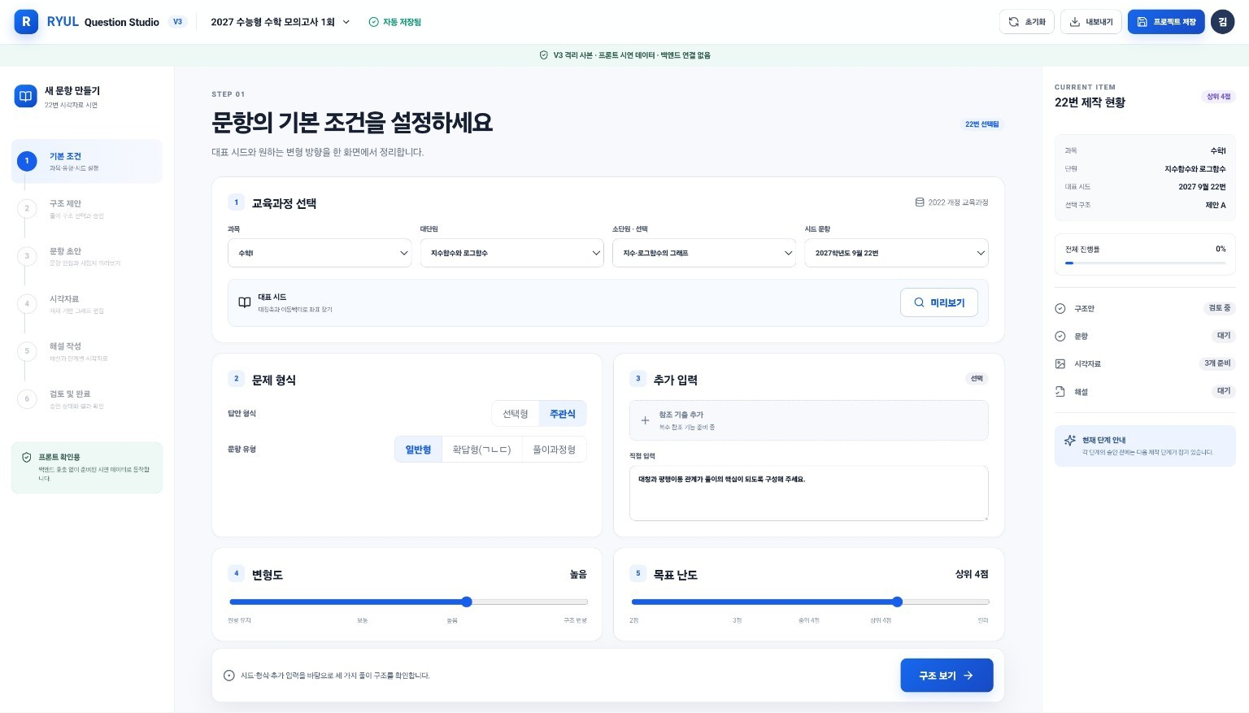Screen dimensions: 1249x713
Task: Click the 내보내기 button
Action: pyautogui.click(x=1091, y=22)
